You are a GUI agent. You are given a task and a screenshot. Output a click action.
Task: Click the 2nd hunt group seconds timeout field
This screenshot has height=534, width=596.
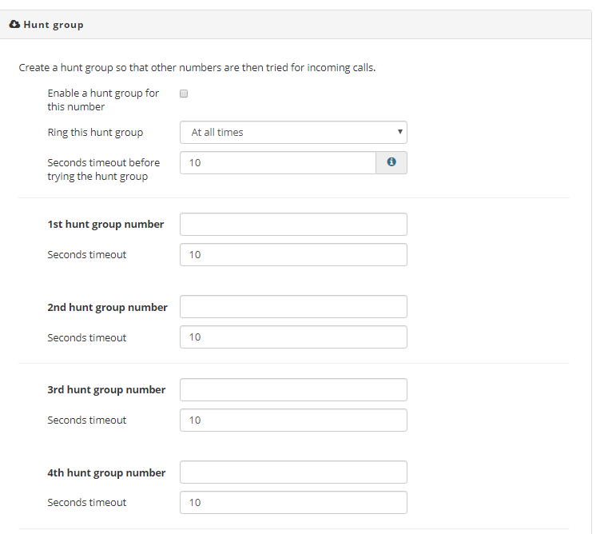tap(293, 337)
